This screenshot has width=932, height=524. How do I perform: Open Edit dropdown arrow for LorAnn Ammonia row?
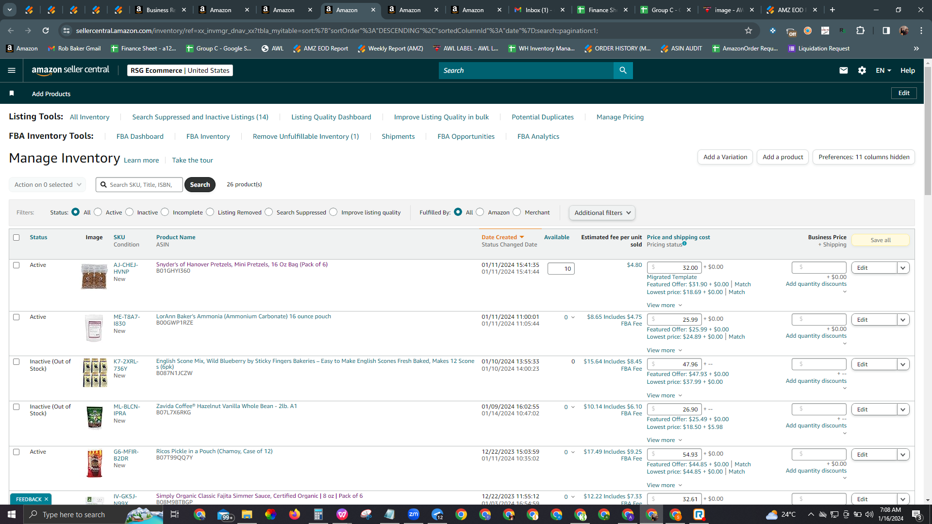click(x=903, y=320)
